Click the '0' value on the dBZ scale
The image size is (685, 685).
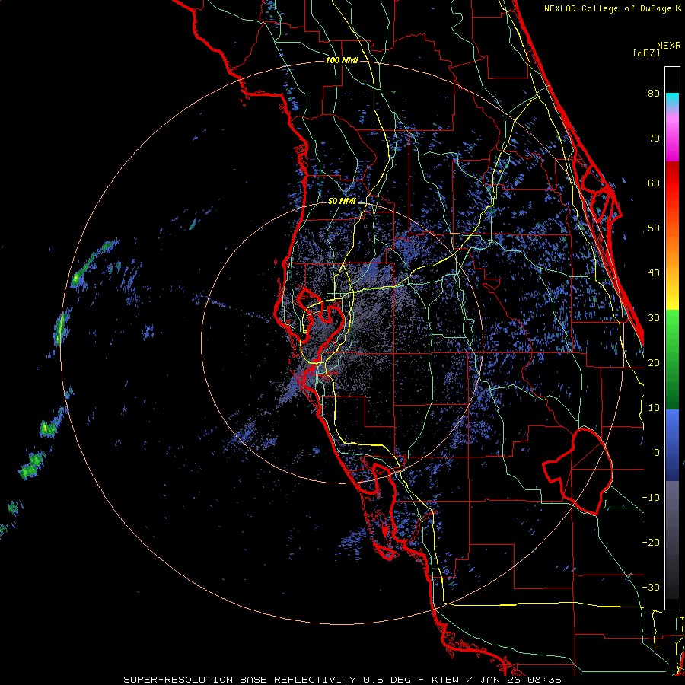point(657,453)
